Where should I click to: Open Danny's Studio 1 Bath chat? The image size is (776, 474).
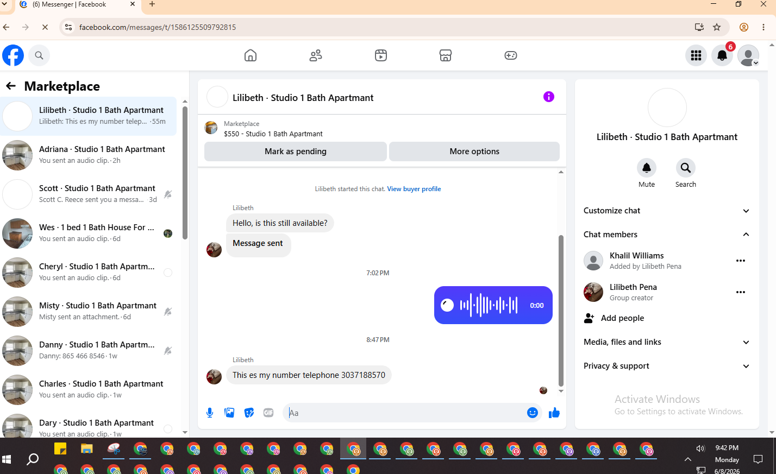(x=89, y=351)
